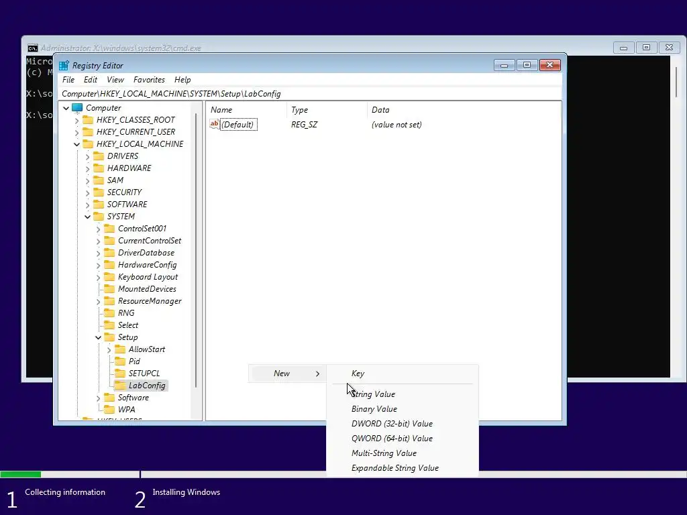The width and height of the screenshot is (687, 515).
Task: Collapse the SYSTEM key
Action: pyautogui.click(x=88, y=217)
